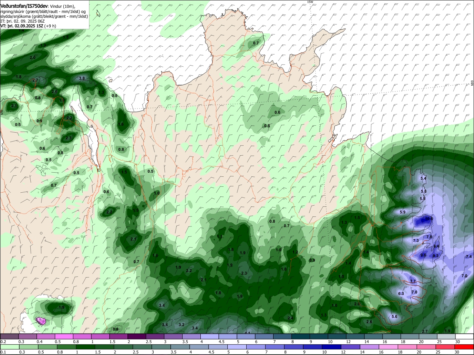The image size is (474, 355).
Task: Click the 5.4 value on east coast
Action: (424, 179)
